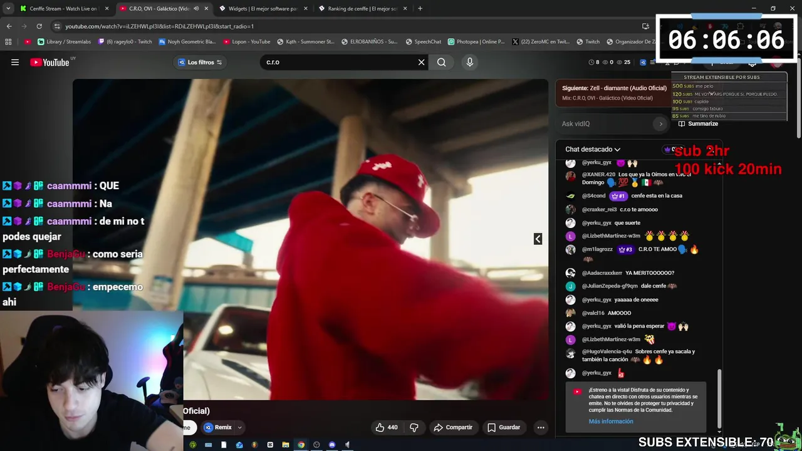Open Discord from the taskbar
This screenshot has height=451, width=802.
coord(332,445)
